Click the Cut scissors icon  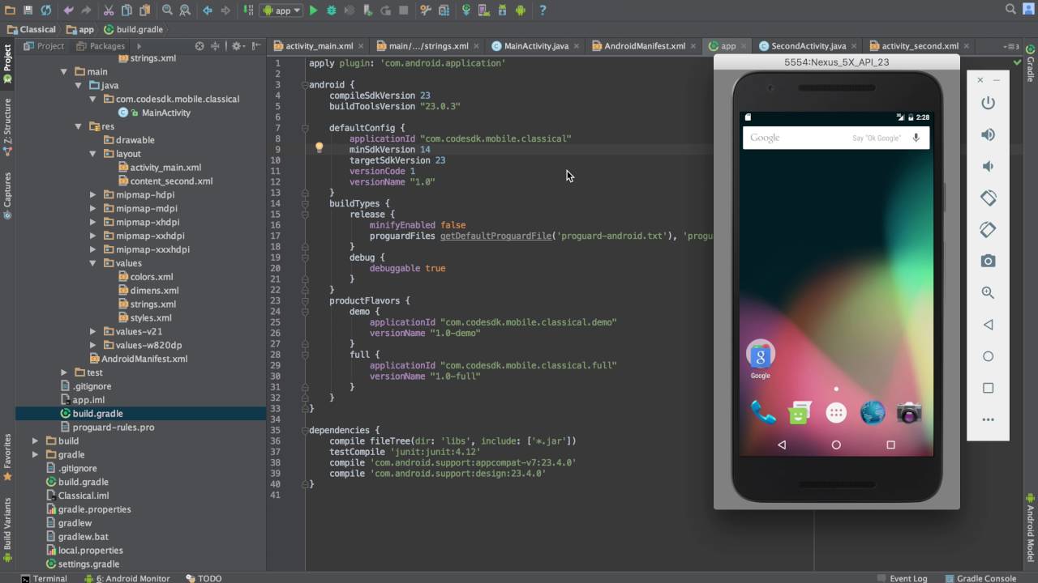click(108, 11)
